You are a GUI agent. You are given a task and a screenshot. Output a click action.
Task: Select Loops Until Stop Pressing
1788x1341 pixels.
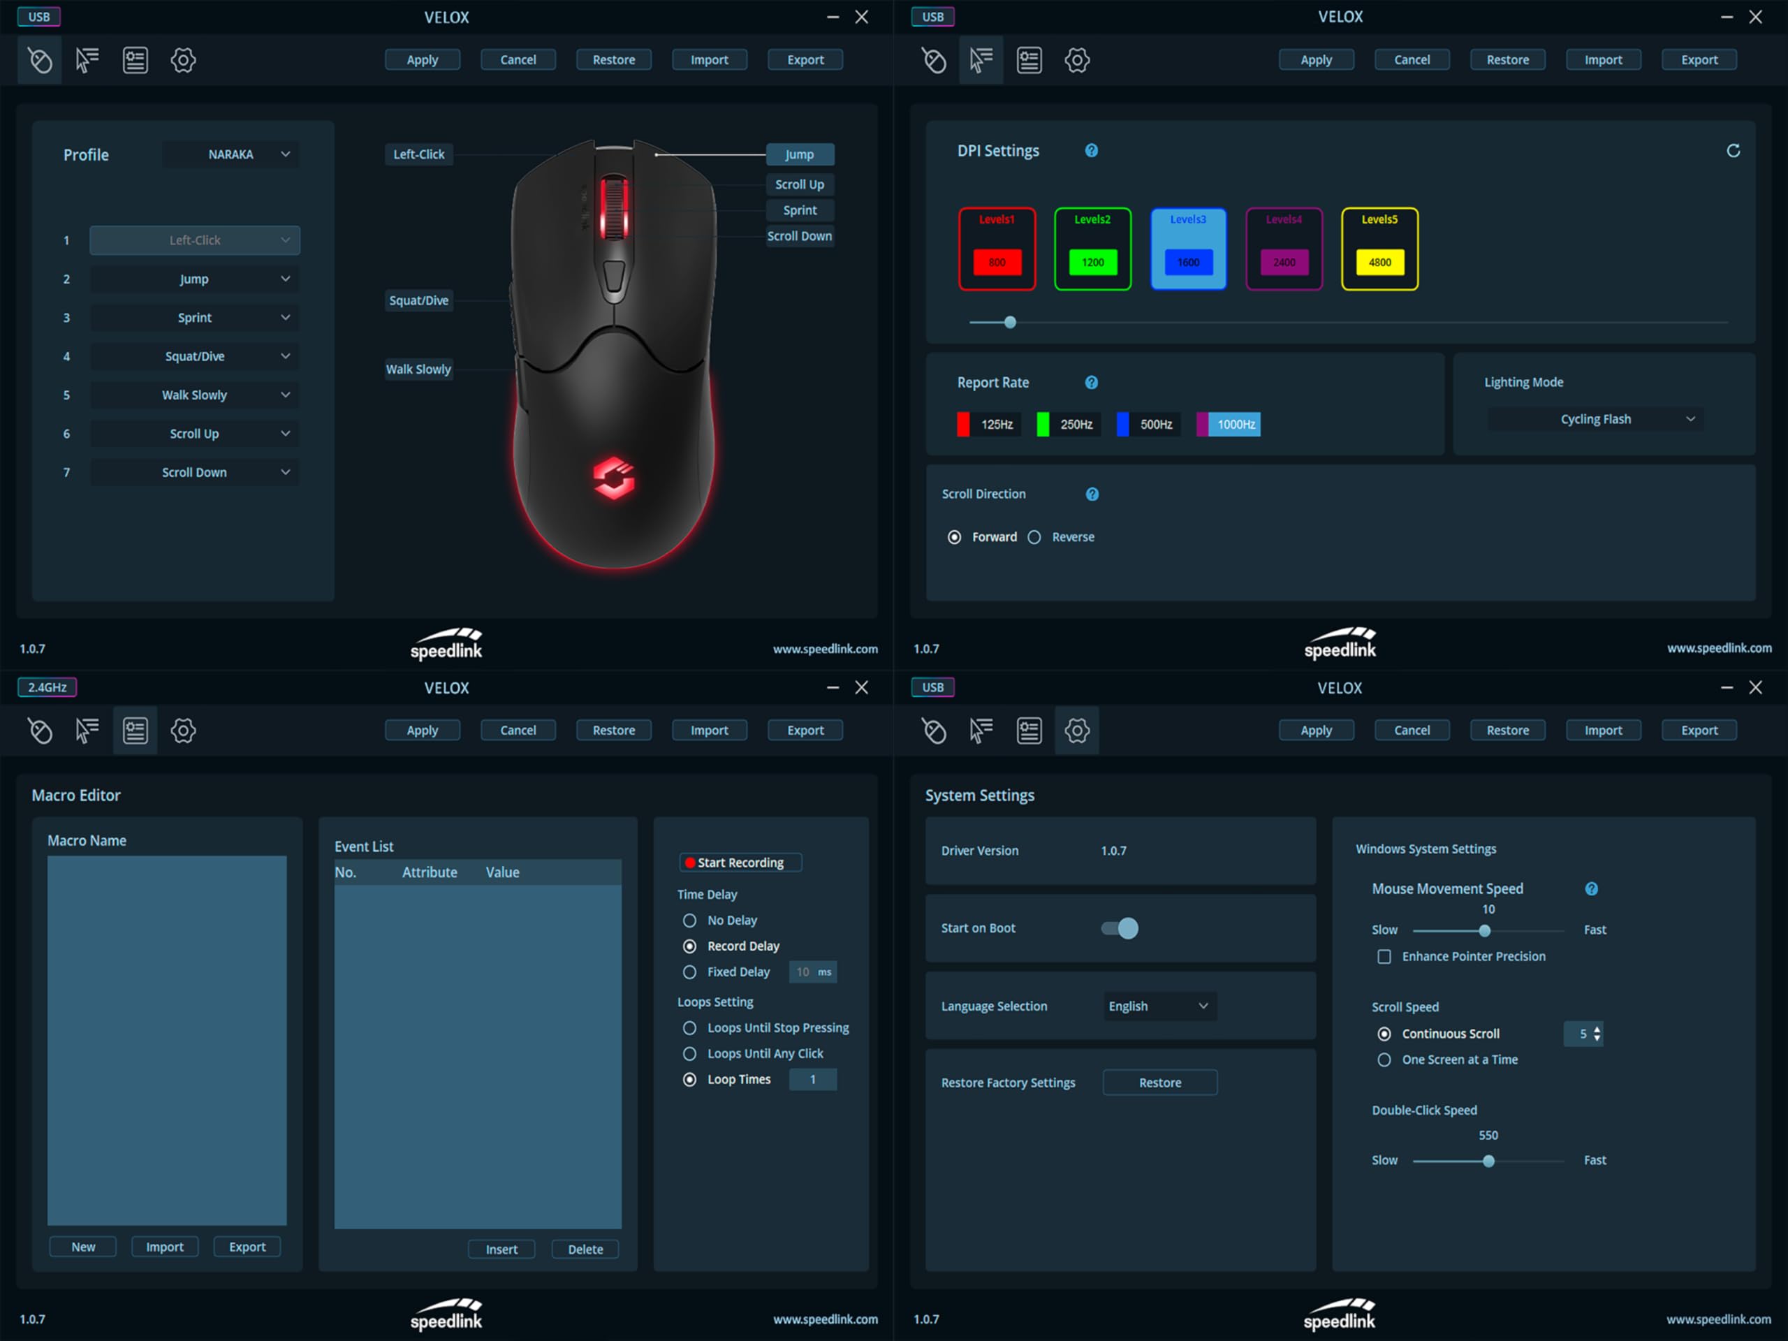(x=689, y=1028)
